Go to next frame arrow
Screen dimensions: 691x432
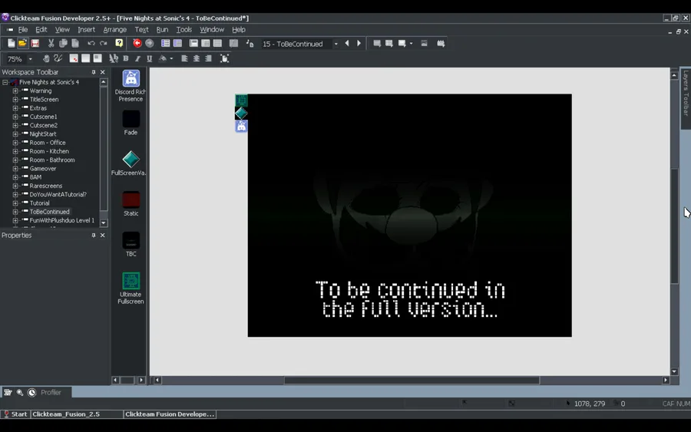(359, 43)
